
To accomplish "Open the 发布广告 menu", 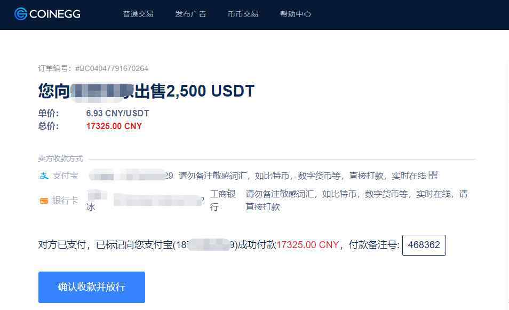I will tap(190, 14).
